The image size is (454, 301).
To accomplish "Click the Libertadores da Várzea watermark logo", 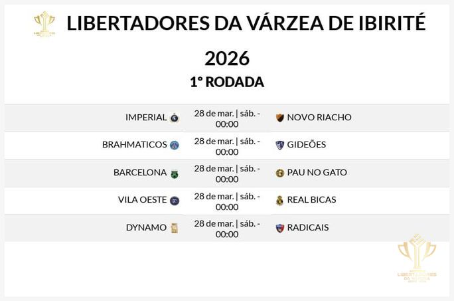I will [x=417, y=260].
